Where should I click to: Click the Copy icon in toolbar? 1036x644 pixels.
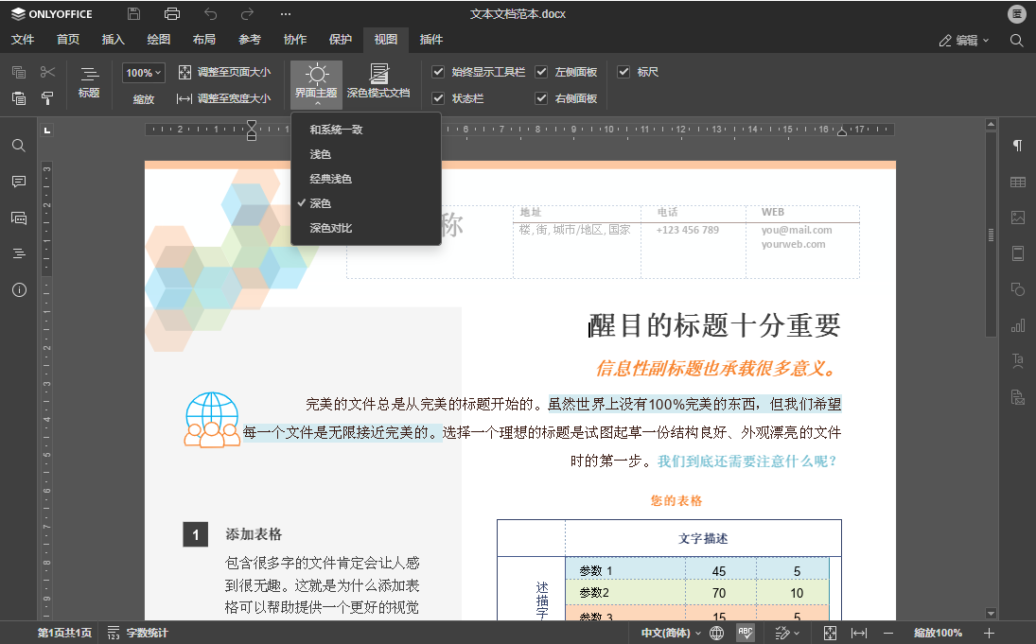point(19,72)
